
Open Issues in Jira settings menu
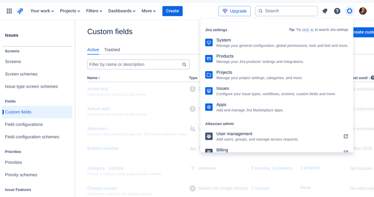click(x=277, y=91)
